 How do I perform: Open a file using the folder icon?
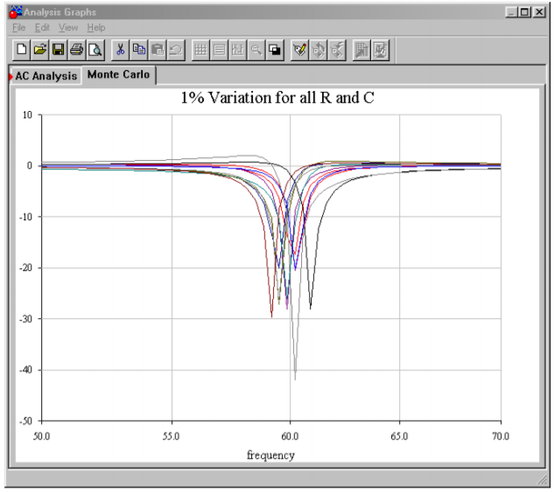pyautogui.click(x=39, y=50)
